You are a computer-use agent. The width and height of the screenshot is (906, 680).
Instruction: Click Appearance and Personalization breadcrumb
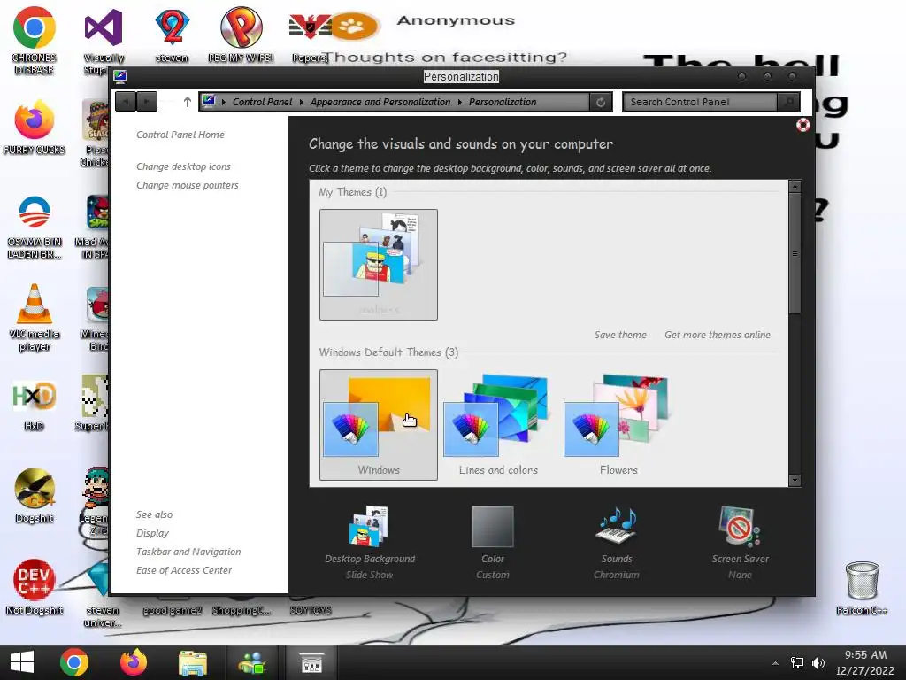tap(380, 102)
